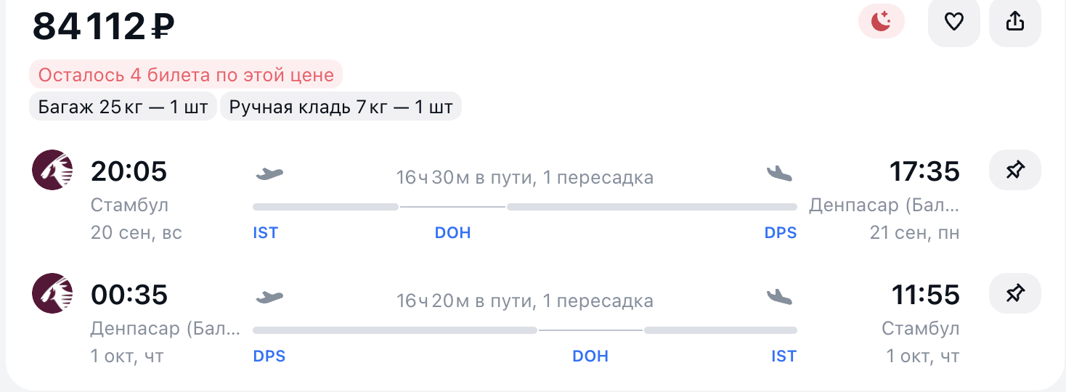The image size is (1066, 392).
Task: Pin the Denpasar to Istanbul return flight
Action: pos(1015,293)
